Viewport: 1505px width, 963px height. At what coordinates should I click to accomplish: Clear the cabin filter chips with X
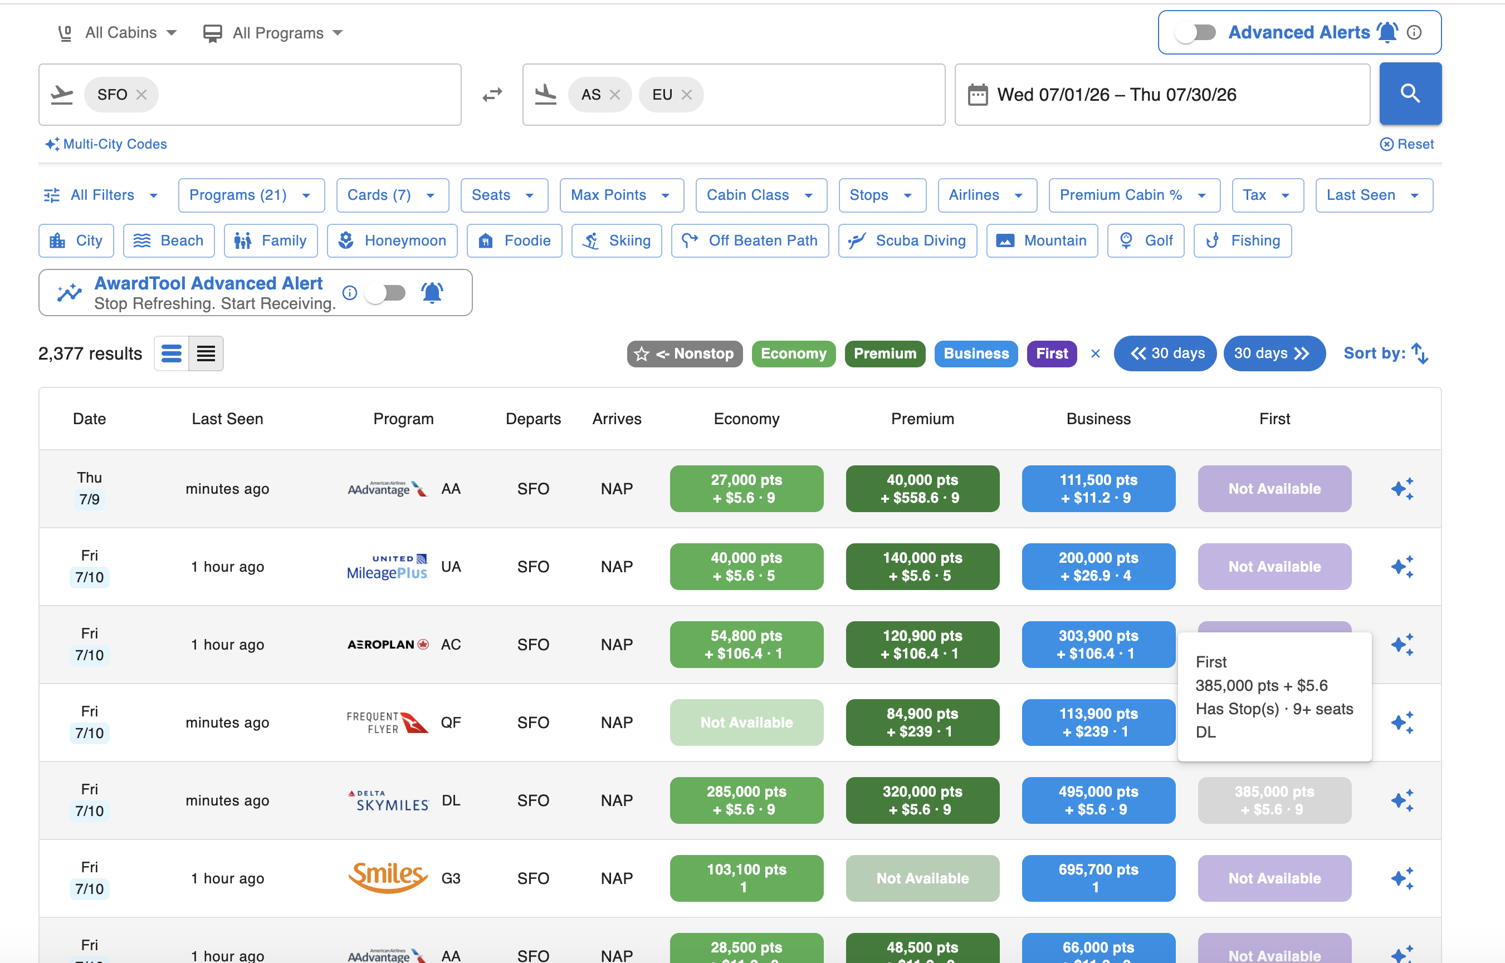(x=1095, y=353)
